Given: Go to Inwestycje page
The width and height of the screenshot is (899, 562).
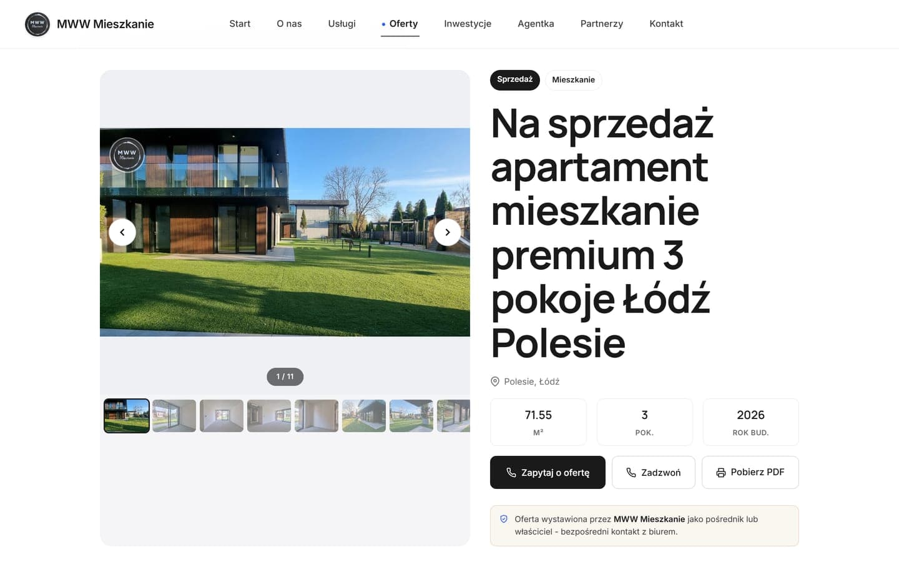Looking at the screenshot, I should tap(468, 24).
